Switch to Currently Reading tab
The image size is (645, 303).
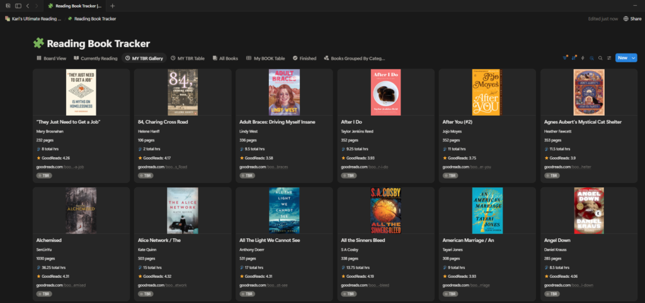[x=96, y=58]
